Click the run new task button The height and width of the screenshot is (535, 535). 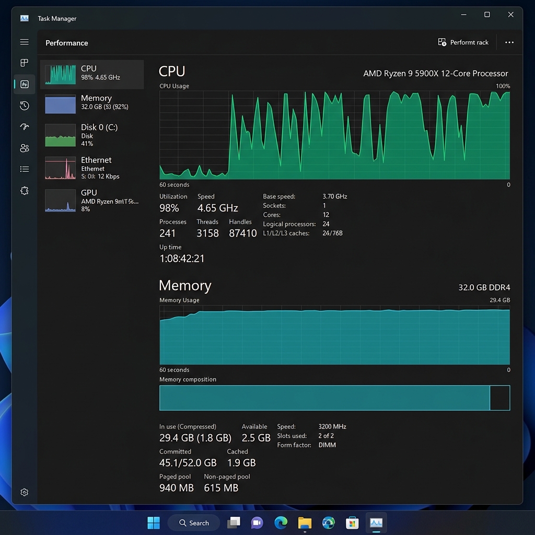(x=463, y=42)
